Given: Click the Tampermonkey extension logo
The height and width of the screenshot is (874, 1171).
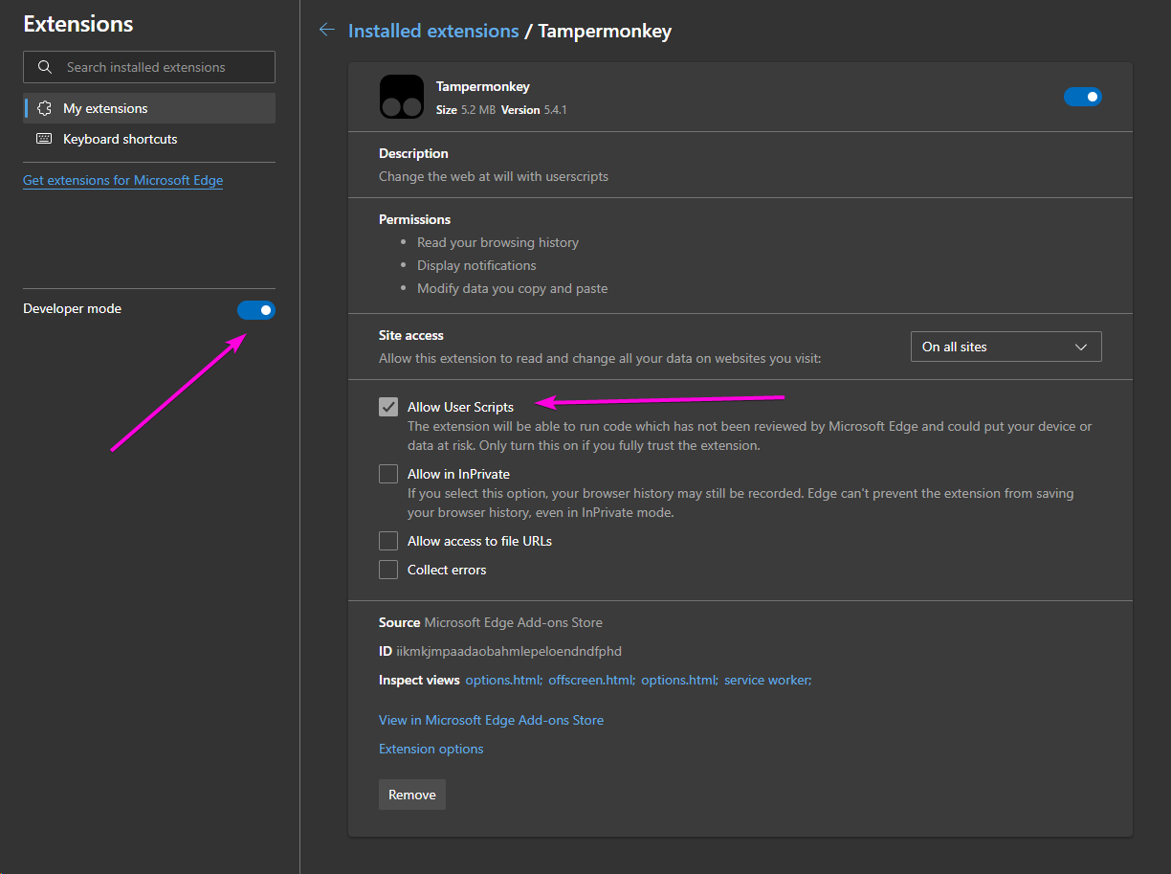Looking at the screenshot, I should (x=402, y=97).
